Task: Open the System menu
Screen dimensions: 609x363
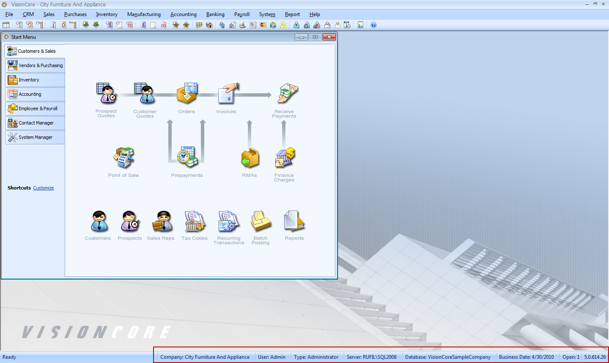Action: pos(267,14)
